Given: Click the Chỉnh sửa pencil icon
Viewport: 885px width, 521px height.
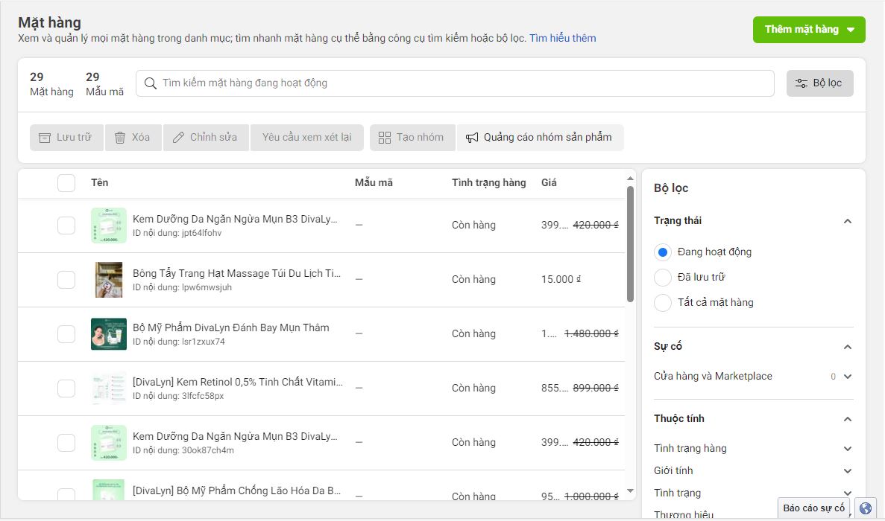Looking at the screenshot, I should pyautogui.click(x=178, y=138).
